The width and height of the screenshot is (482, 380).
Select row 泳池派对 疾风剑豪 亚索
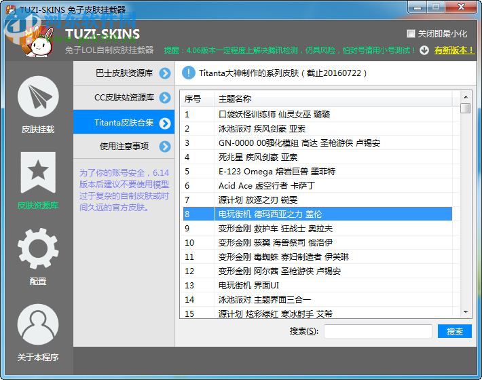316,129
